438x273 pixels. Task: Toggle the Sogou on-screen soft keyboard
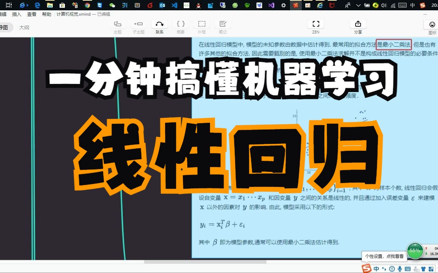click(x=408, y=268)
